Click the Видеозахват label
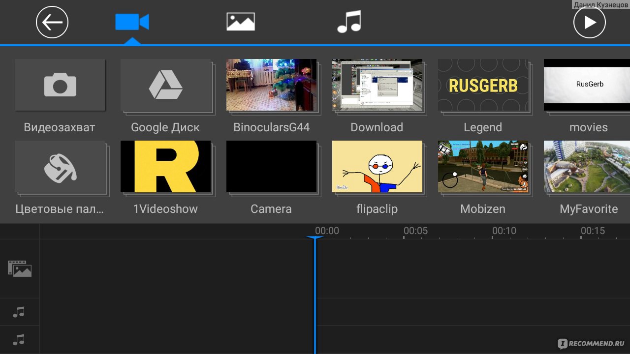 60,127
